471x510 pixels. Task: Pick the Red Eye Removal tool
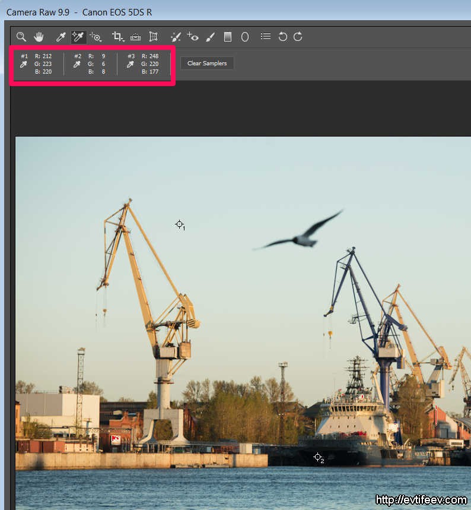coord(193,37)
